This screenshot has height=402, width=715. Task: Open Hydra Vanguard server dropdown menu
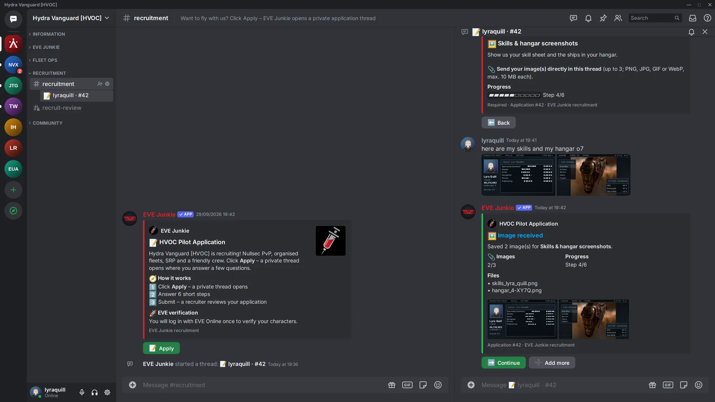[x=71, y=18]
